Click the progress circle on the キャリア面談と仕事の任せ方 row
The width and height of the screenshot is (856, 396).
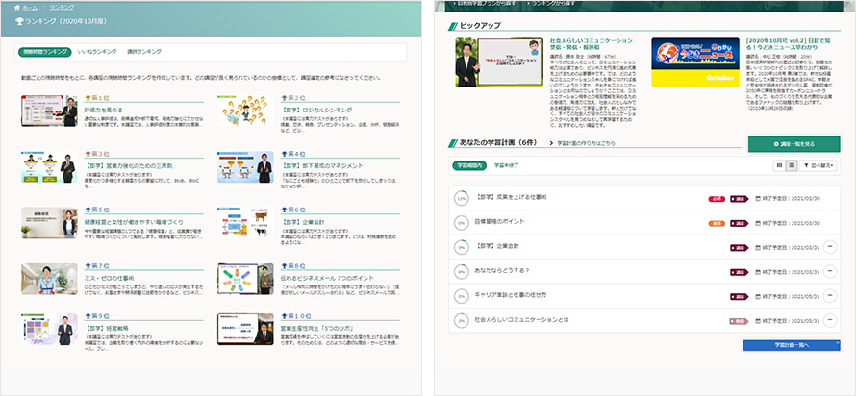pyautogui.click(x=462, y=296)
